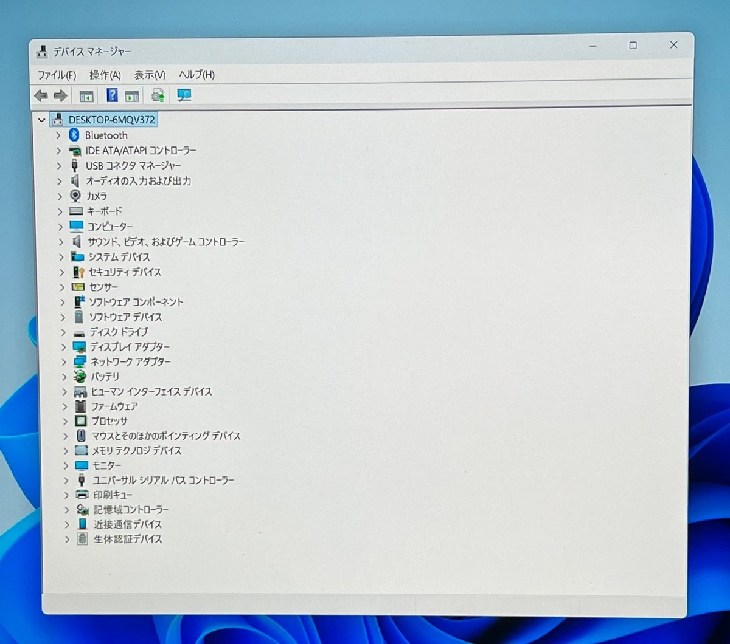Expand the 記憶域コントローラー chevron
730x644 pixels.
pyautogui.click(x=67, y=510)
